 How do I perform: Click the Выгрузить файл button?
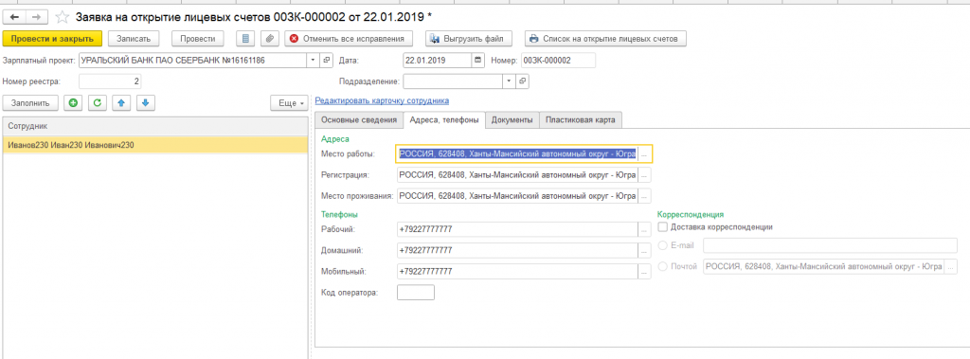[468, 39]
